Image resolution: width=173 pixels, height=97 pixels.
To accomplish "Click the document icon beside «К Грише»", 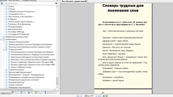I will pyautogui.click(x=6, y=9).
